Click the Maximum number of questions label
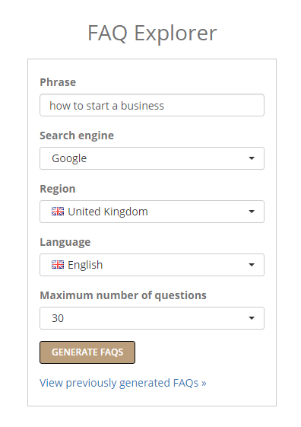This screenshot has width=301, height=427. (123, 295)
